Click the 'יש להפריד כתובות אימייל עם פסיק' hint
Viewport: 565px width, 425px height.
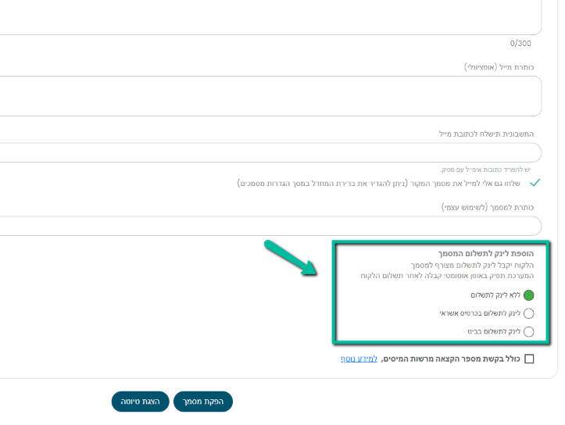coord(485,170)
